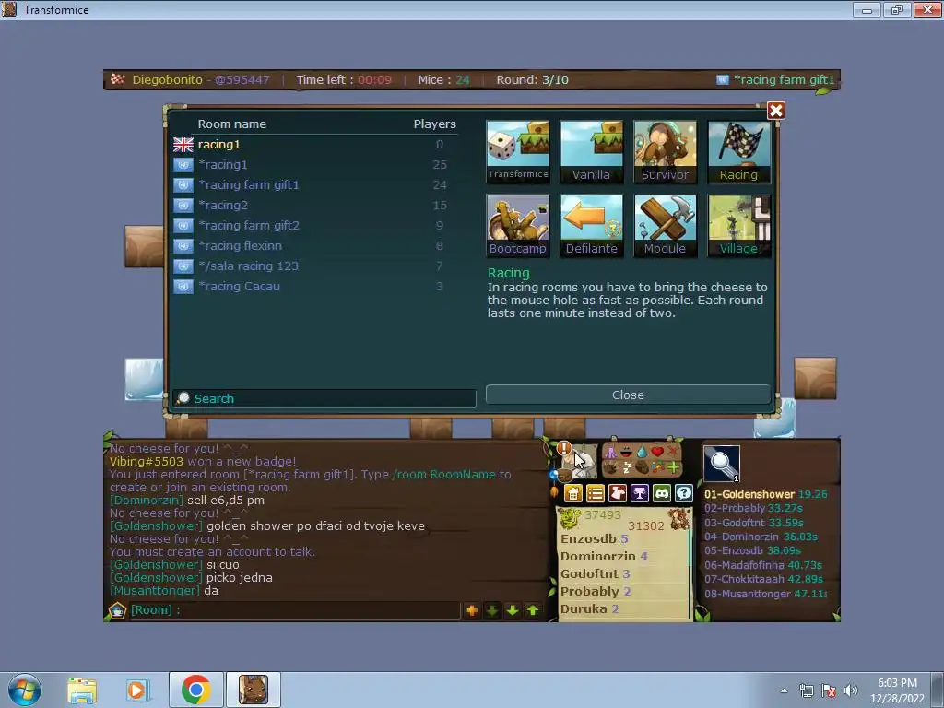Click Godoftnt in the score list
Screen dimensions: 944x708
(589, 573)
